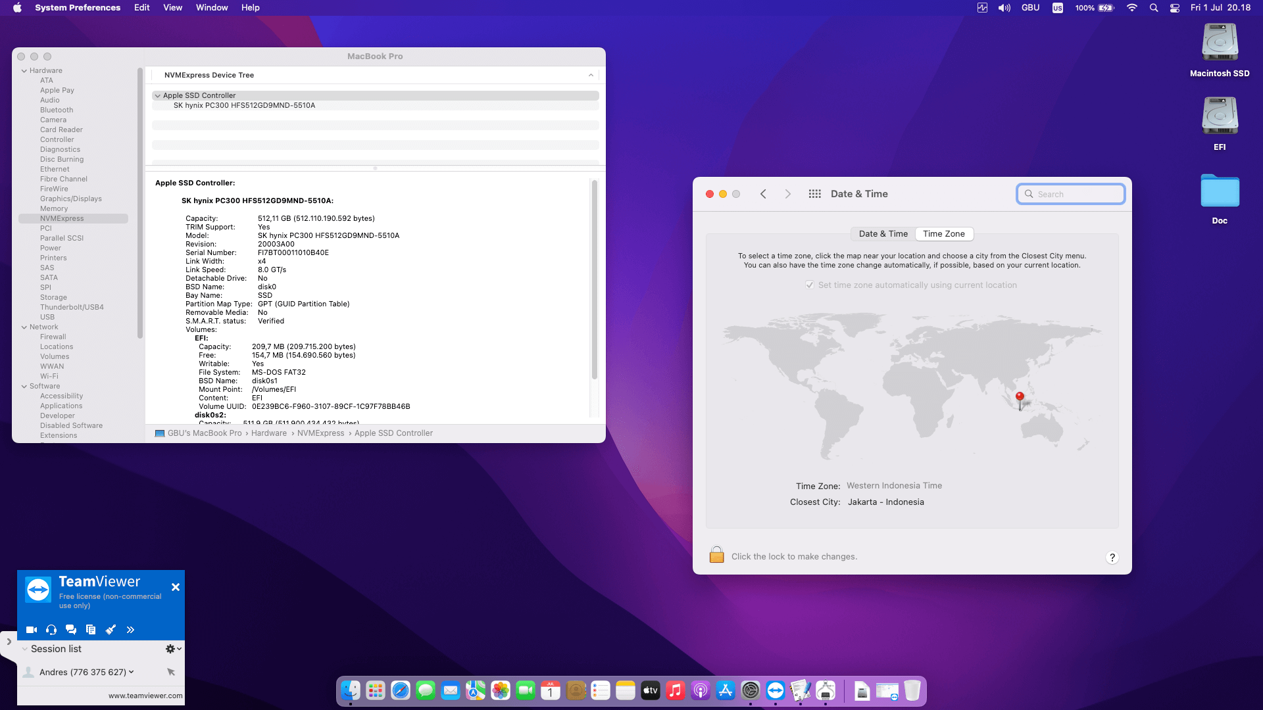Collapse TeamViewer panel with side arrow
This screenshot has width=1263, height=710.
(9, 642)
